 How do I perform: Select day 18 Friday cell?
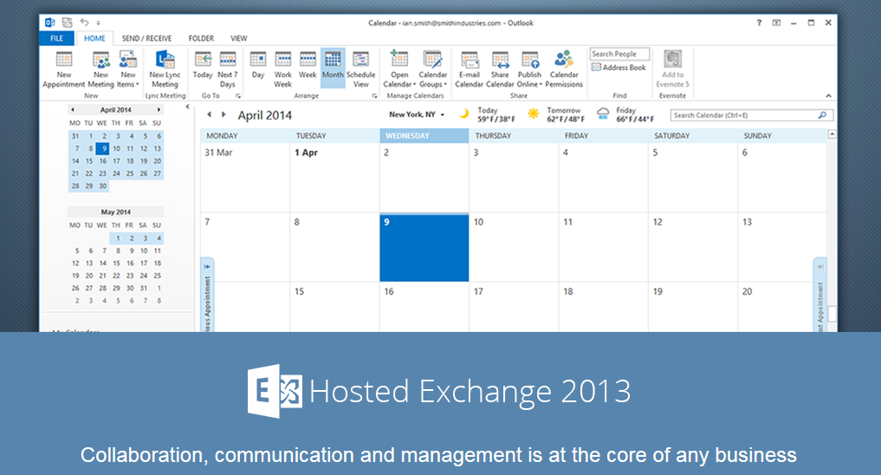tap(603, 308)
